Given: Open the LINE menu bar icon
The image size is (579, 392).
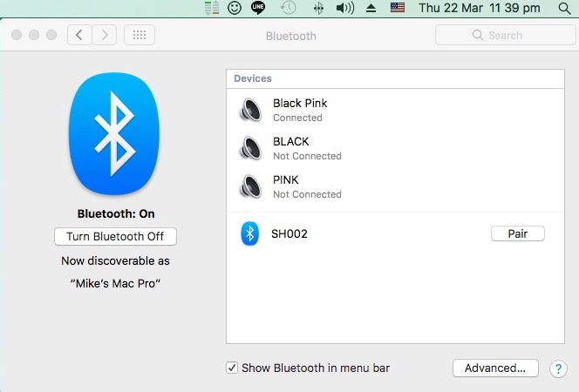Looking at the screenshot, I should click(x=258, y=7).
